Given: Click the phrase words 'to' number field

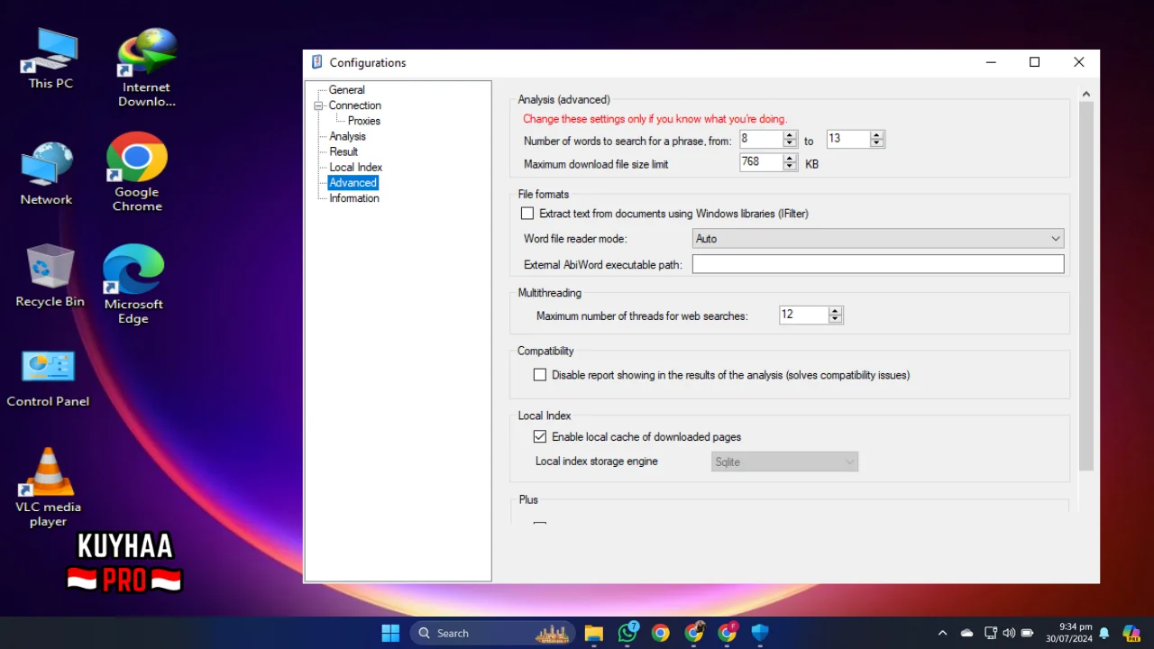Looking at the screenshot, I should tap(847, 139).
